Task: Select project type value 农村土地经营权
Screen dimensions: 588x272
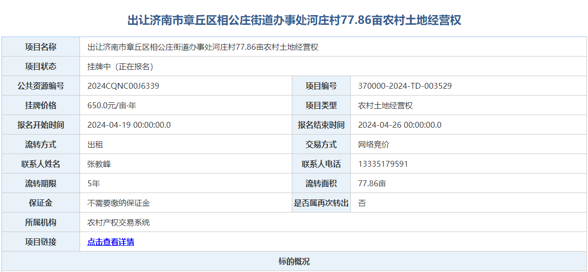Action: (x=385, y=106)
